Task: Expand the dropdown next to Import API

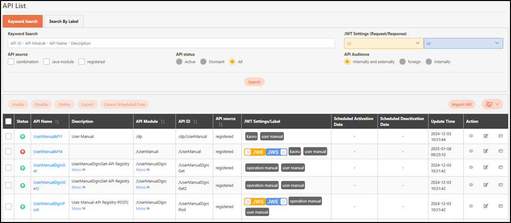Action: pyautogui.click(x=492, y=104)
